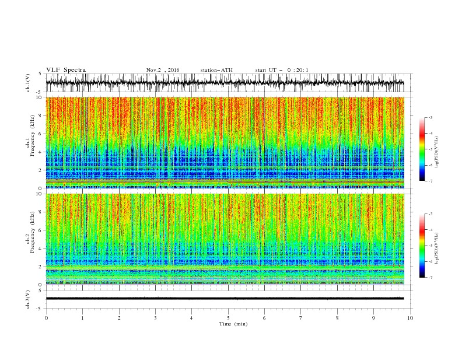Click inside the ch.2 spectrogram panel
Viewport: 462px width, 357px height.
click(x=225, y=239)
